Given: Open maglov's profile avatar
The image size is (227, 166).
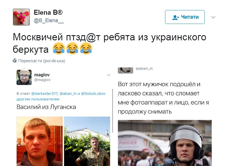Looking at the screenshot, I should click(x=24, y=77).
